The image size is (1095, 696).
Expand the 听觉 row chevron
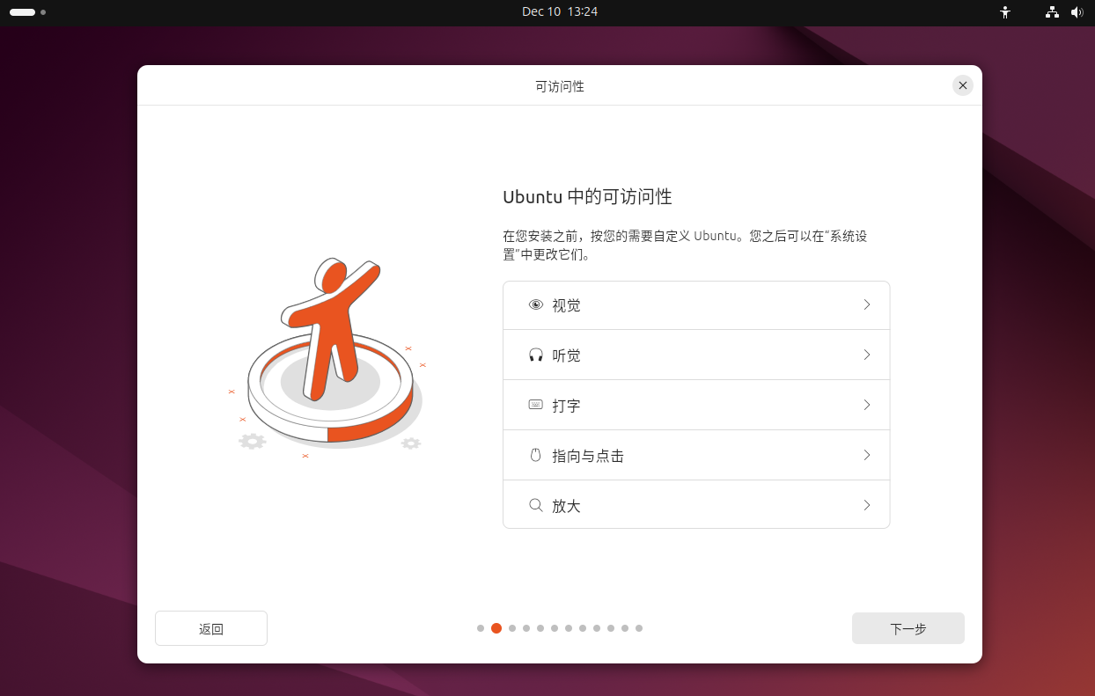pyautogui.click(x=867, y=355)
